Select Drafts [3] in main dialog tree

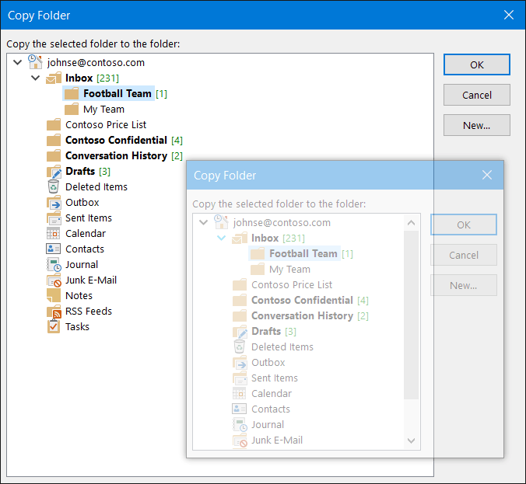tap(88, 171)
